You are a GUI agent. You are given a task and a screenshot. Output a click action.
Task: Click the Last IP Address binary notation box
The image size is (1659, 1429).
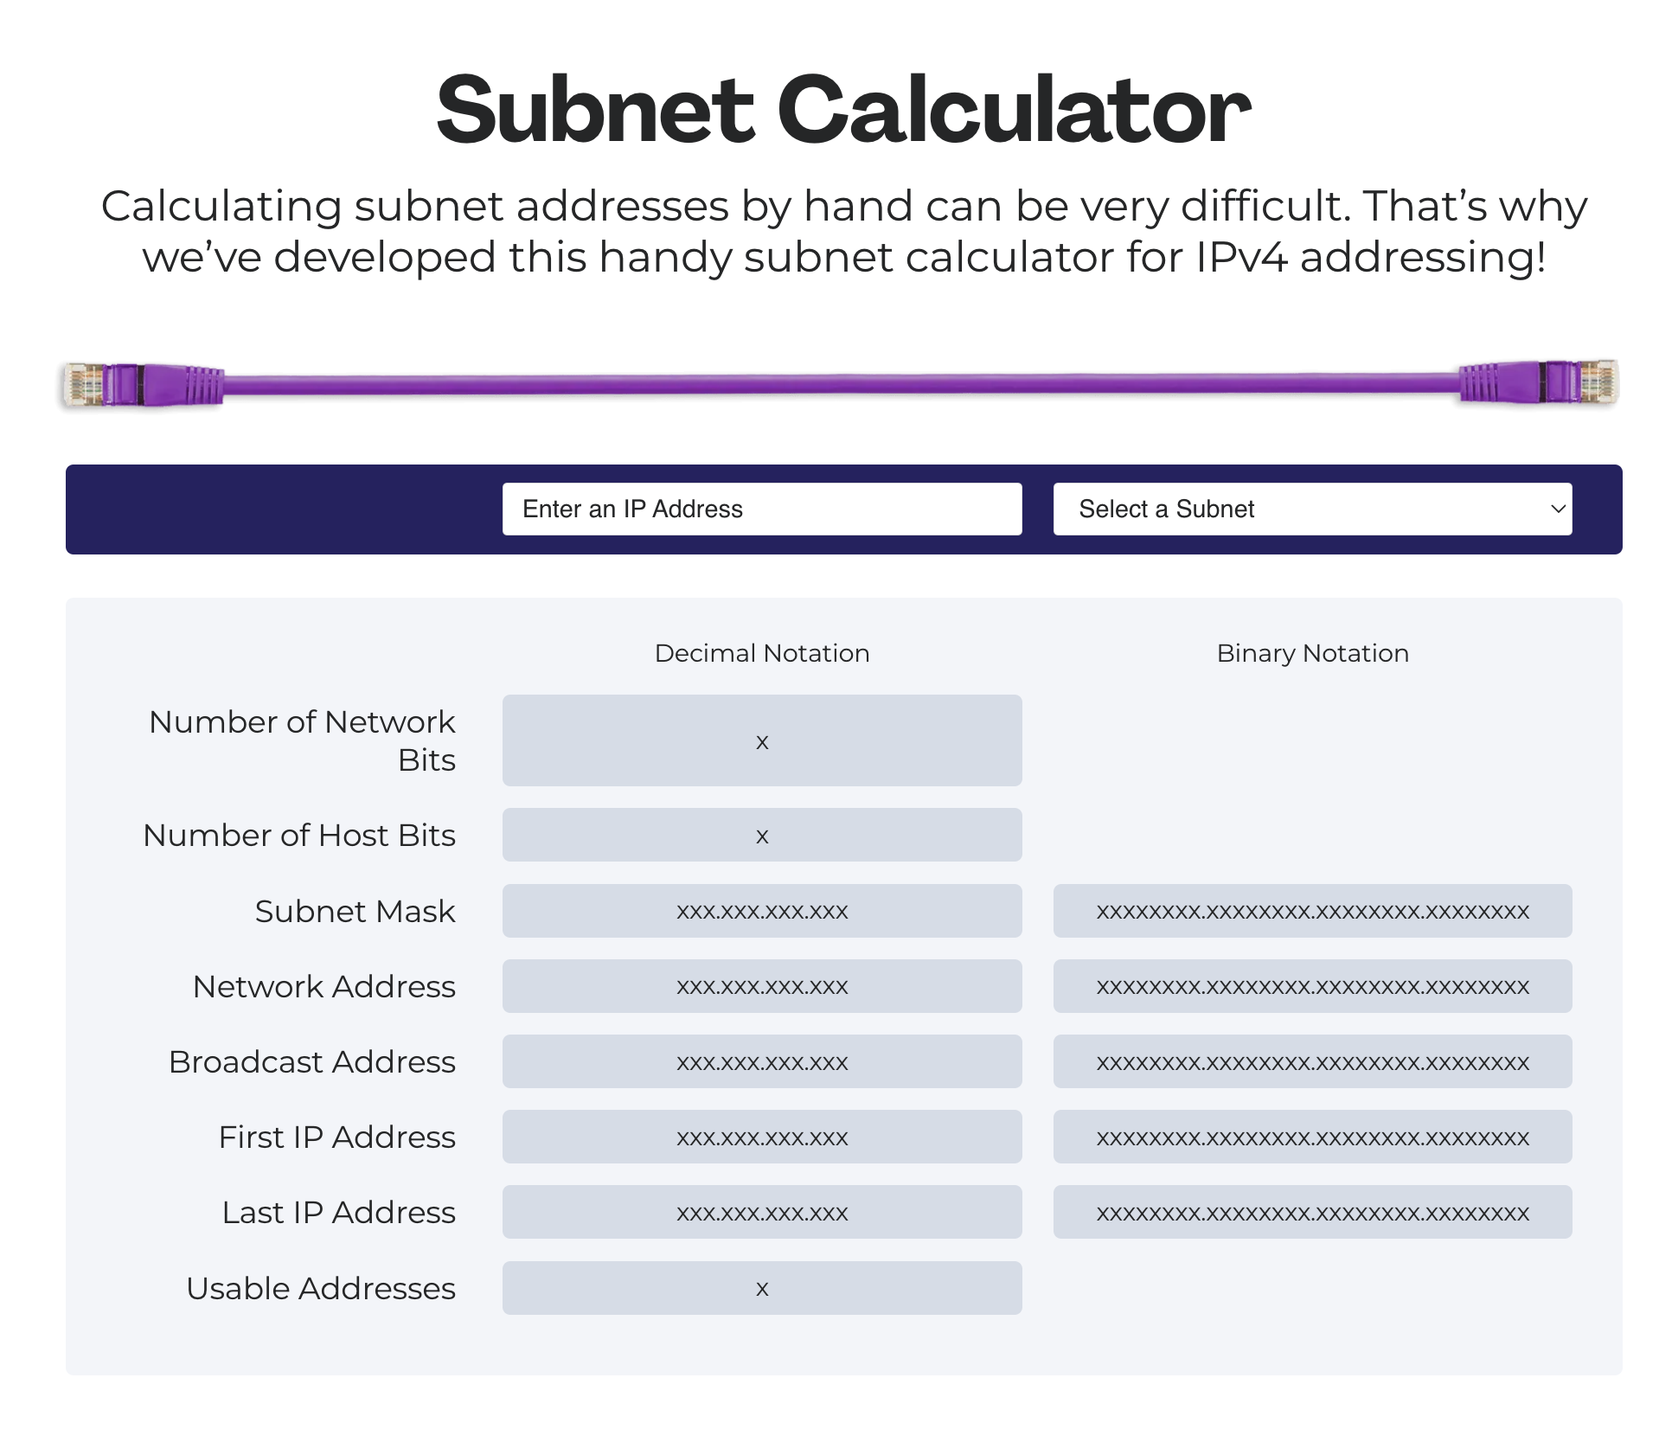[x=1311, y=1211]
